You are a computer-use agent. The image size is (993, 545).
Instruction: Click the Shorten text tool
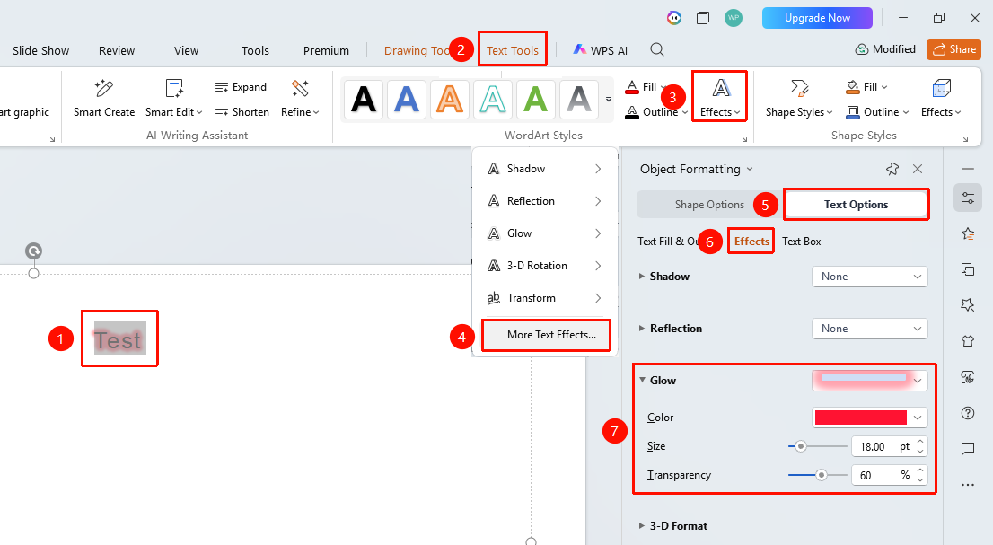[242, 112]
